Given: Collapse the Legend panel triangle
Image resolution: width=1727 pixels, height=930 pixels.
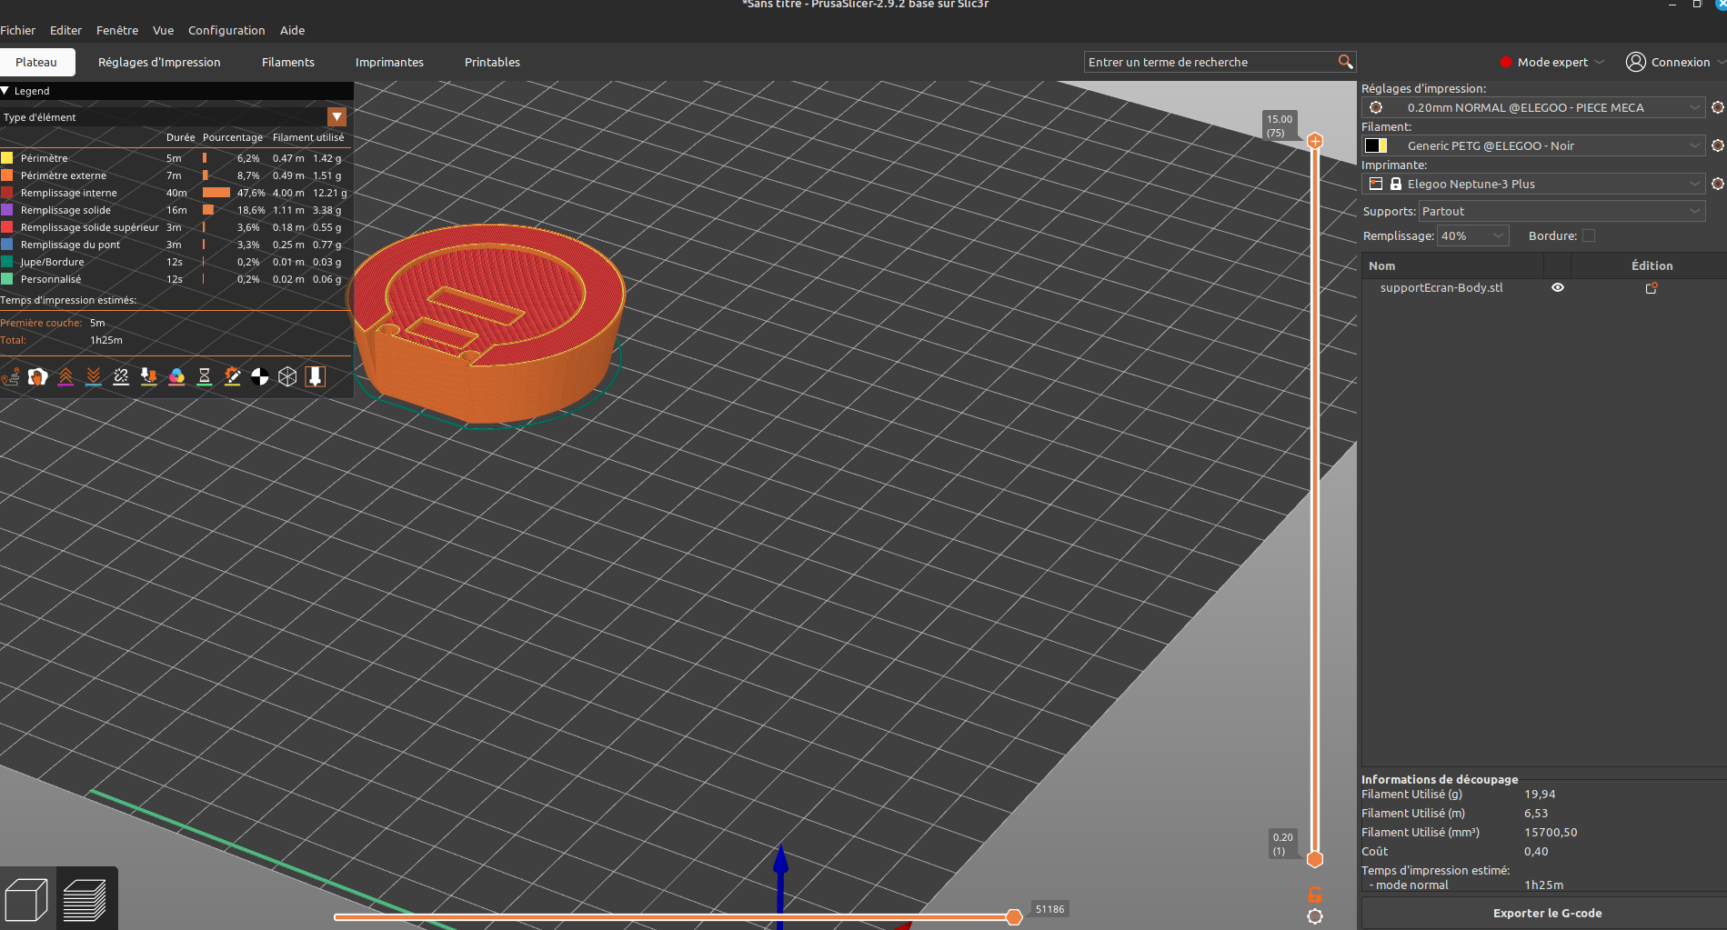Looking at the screenshot, I should click(5, 91).
